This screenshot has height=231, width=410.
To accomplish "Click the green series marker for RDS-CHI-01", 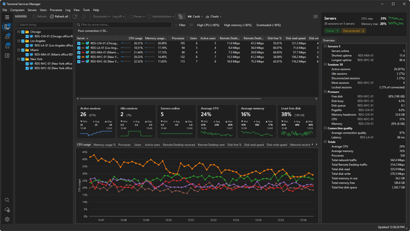I will coord(83,43).
